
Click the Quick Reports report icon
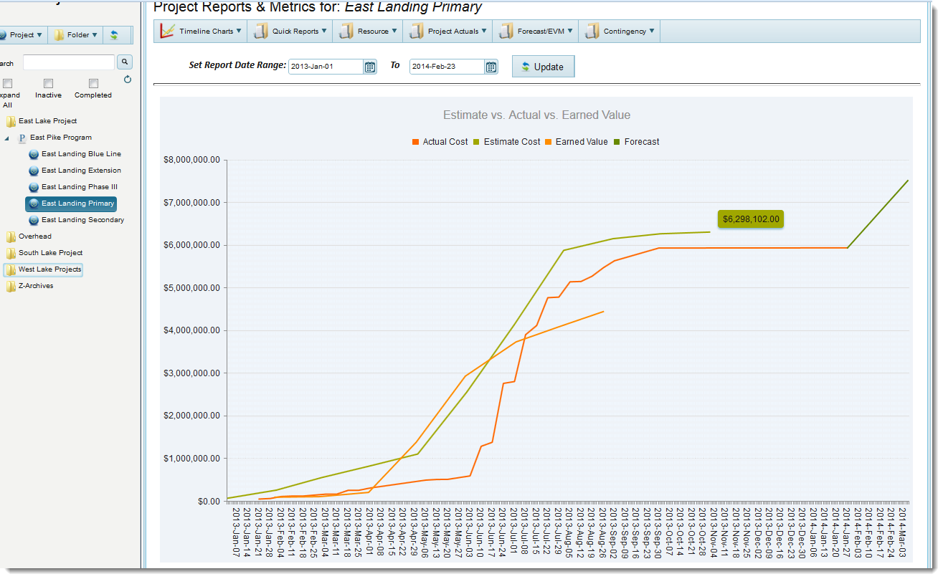[259, 31]
